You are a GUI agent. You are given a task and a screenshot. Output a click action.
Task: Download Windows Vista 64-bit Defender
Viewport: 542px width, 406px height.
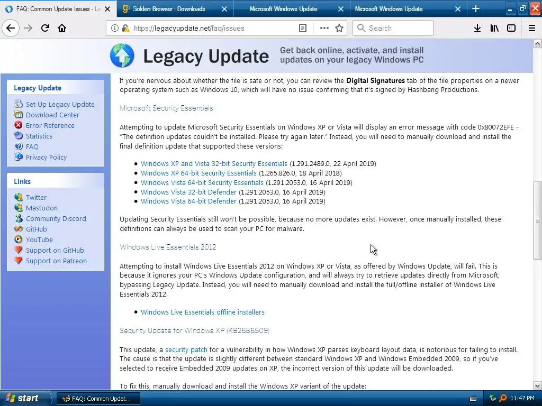click(x=188, y=201)
